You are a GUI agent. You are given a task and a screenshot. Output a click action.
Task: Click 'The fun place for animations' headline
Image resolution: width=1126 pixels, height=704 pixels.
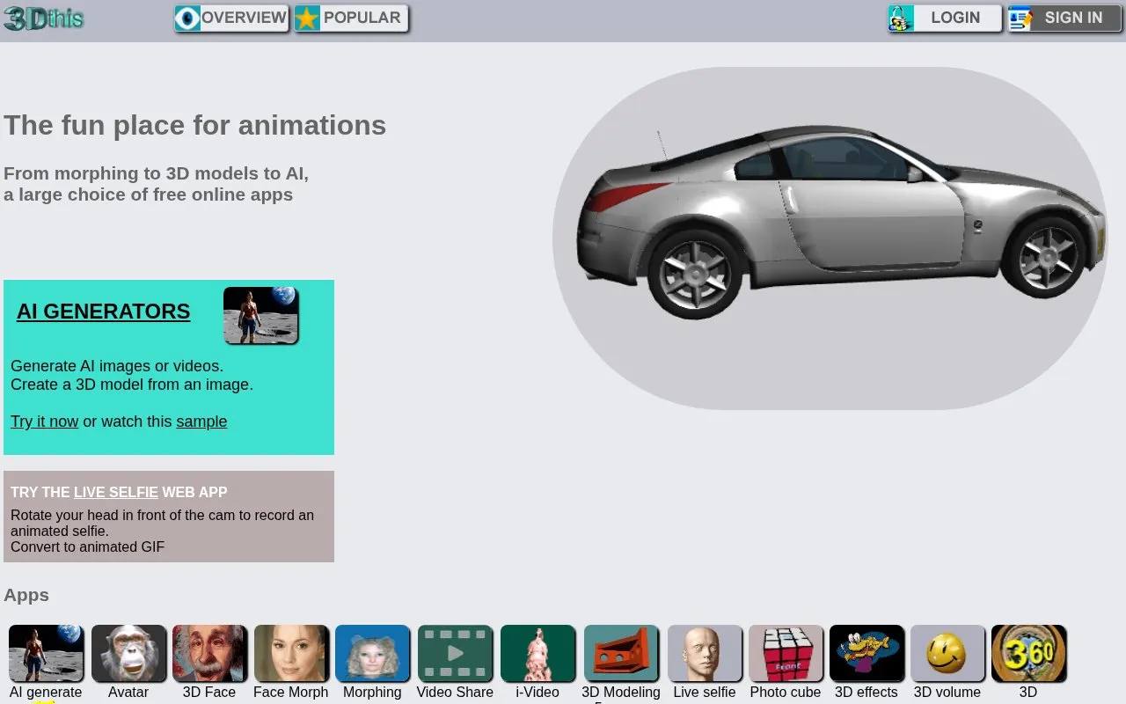coord(195,125)
